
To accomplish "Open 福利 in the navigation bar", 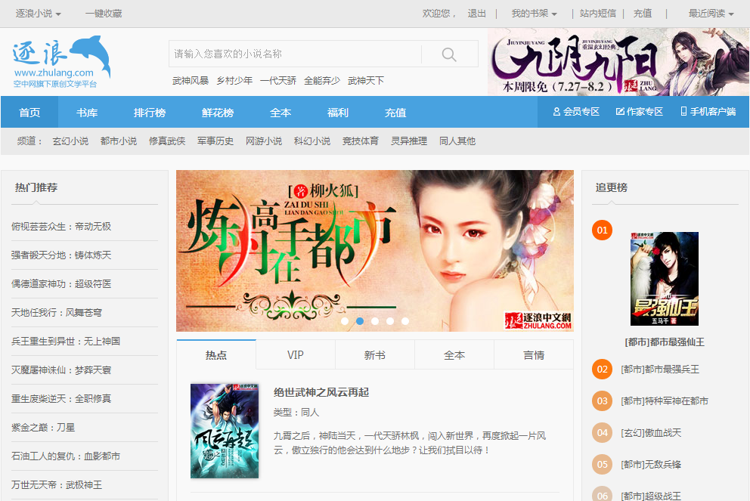I will pos(338,113).
